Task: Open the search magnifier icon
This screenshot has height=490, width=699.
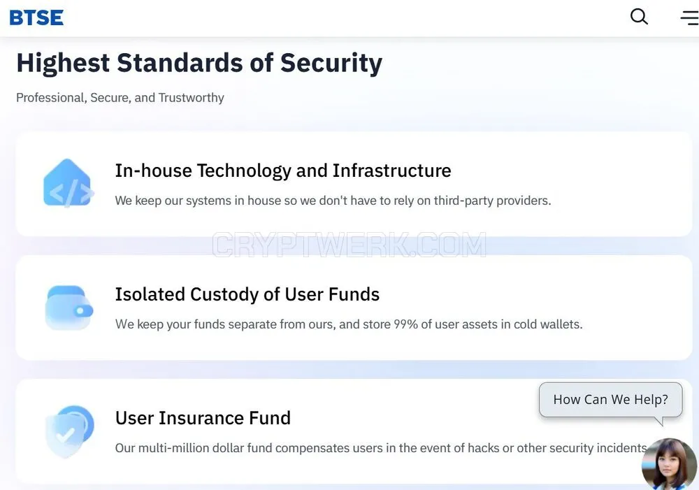Action: (x=639, y=17)
